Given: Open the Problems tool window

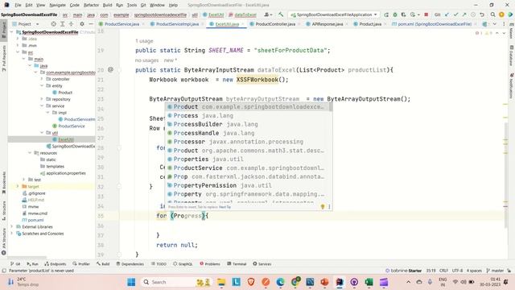Looking at the screenshot, I should [x=210, y=263].
